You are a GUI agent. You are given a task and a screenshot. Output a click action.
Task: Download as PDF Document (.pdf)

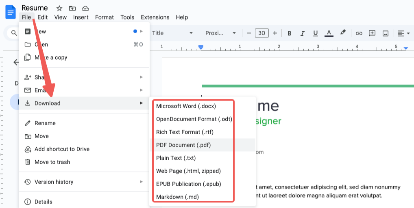click(202, 145)
